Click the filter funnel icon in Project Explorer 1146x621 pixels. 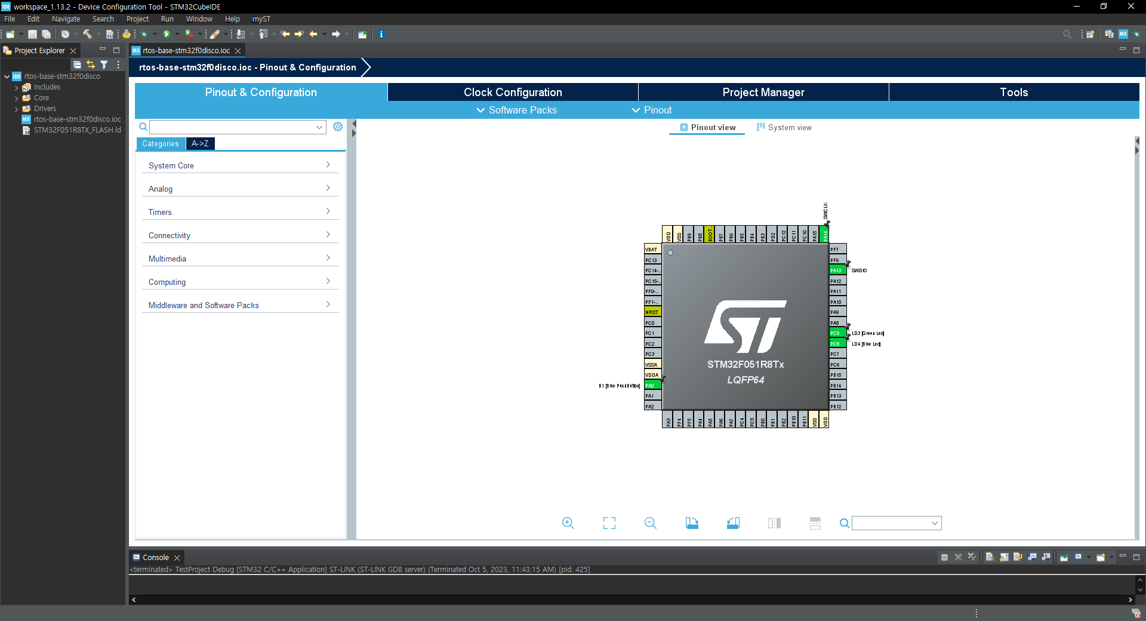(x=104, y=64)
